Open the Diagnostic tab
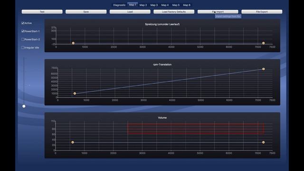Viewport: 304px width, 171px height. 119,5
